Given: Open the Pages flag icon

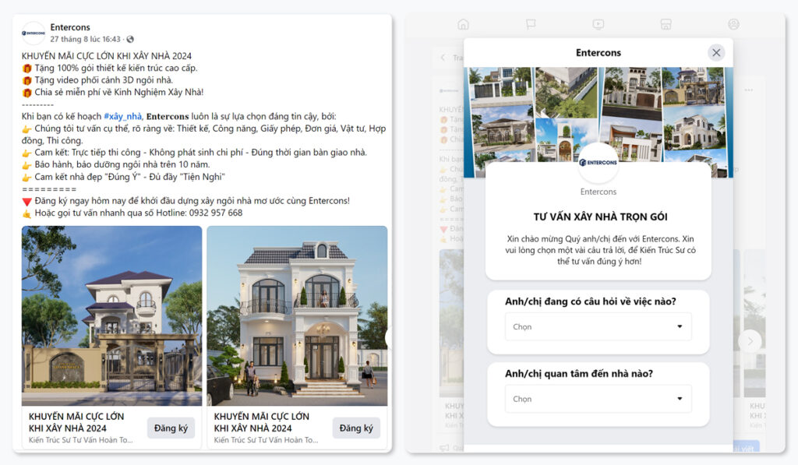Looking at the screenshot, I should (531, 25).
